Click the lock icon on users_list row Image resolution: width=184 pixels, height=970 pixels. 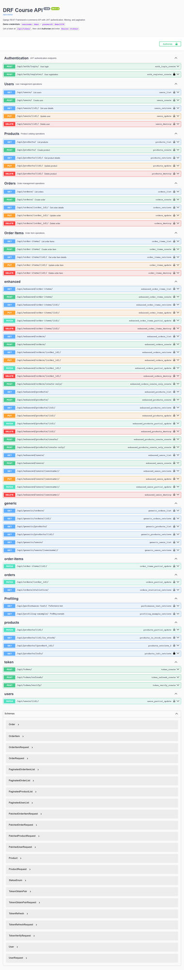point(174,92)
